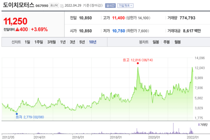Click the red up-triangle change icon
The width and height of the screenshot is (210, 140).
17,29
